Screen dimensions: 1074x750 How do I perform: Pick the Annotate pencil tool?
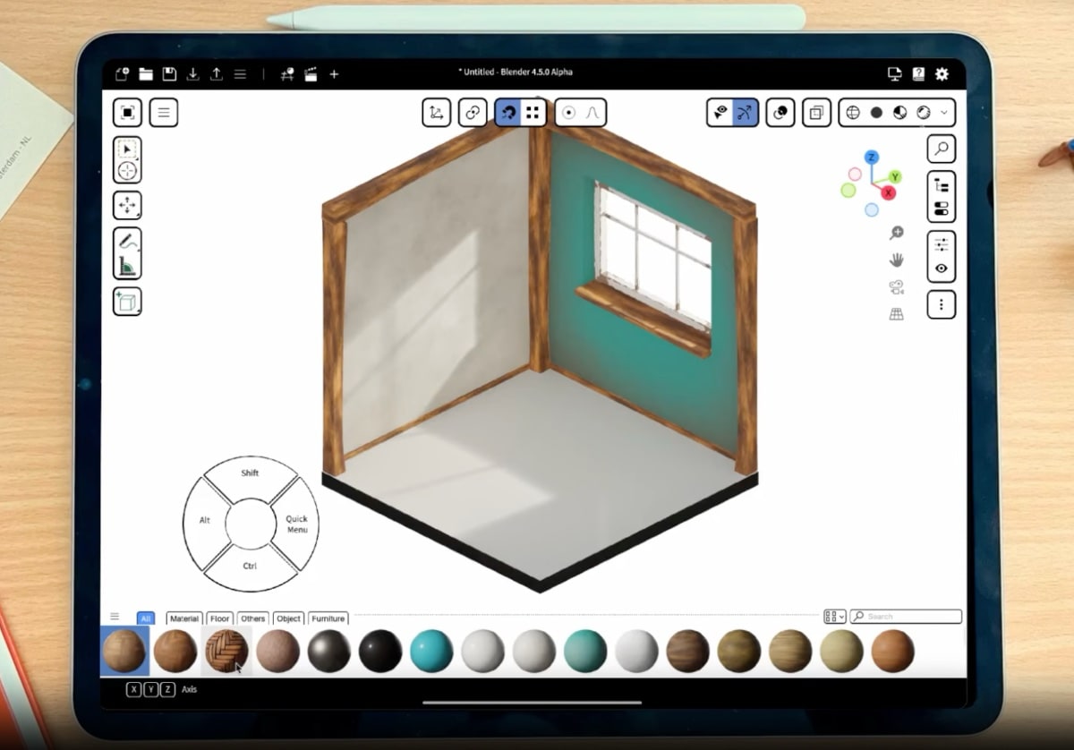click(127, 241)
